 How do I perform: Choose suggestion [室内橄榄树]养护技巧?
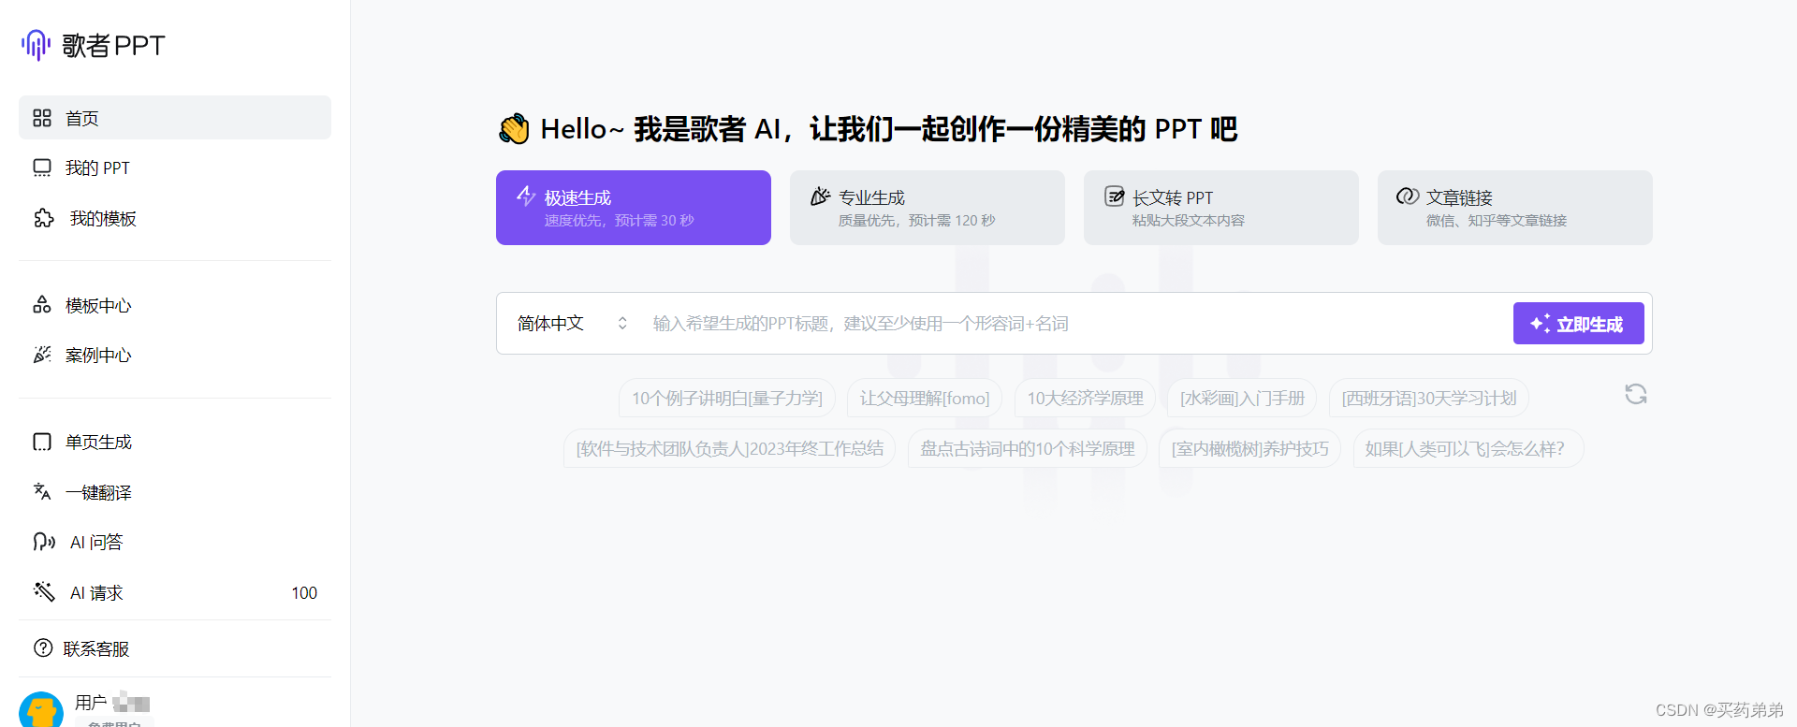click(1250, 448)
